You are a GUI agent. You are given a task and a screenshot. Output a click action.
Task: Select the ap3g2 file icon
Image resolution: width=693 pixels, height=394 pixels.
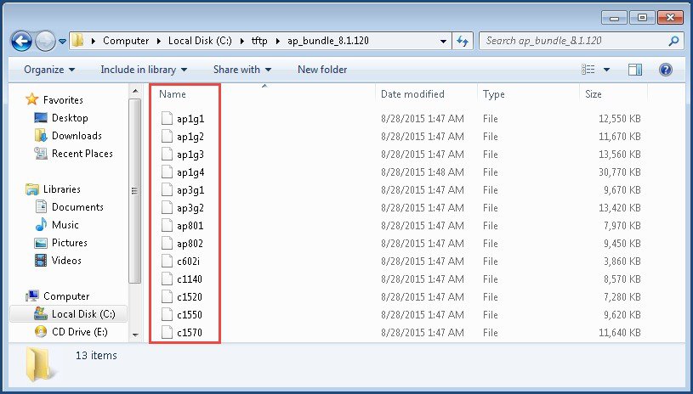pos(167,208)
